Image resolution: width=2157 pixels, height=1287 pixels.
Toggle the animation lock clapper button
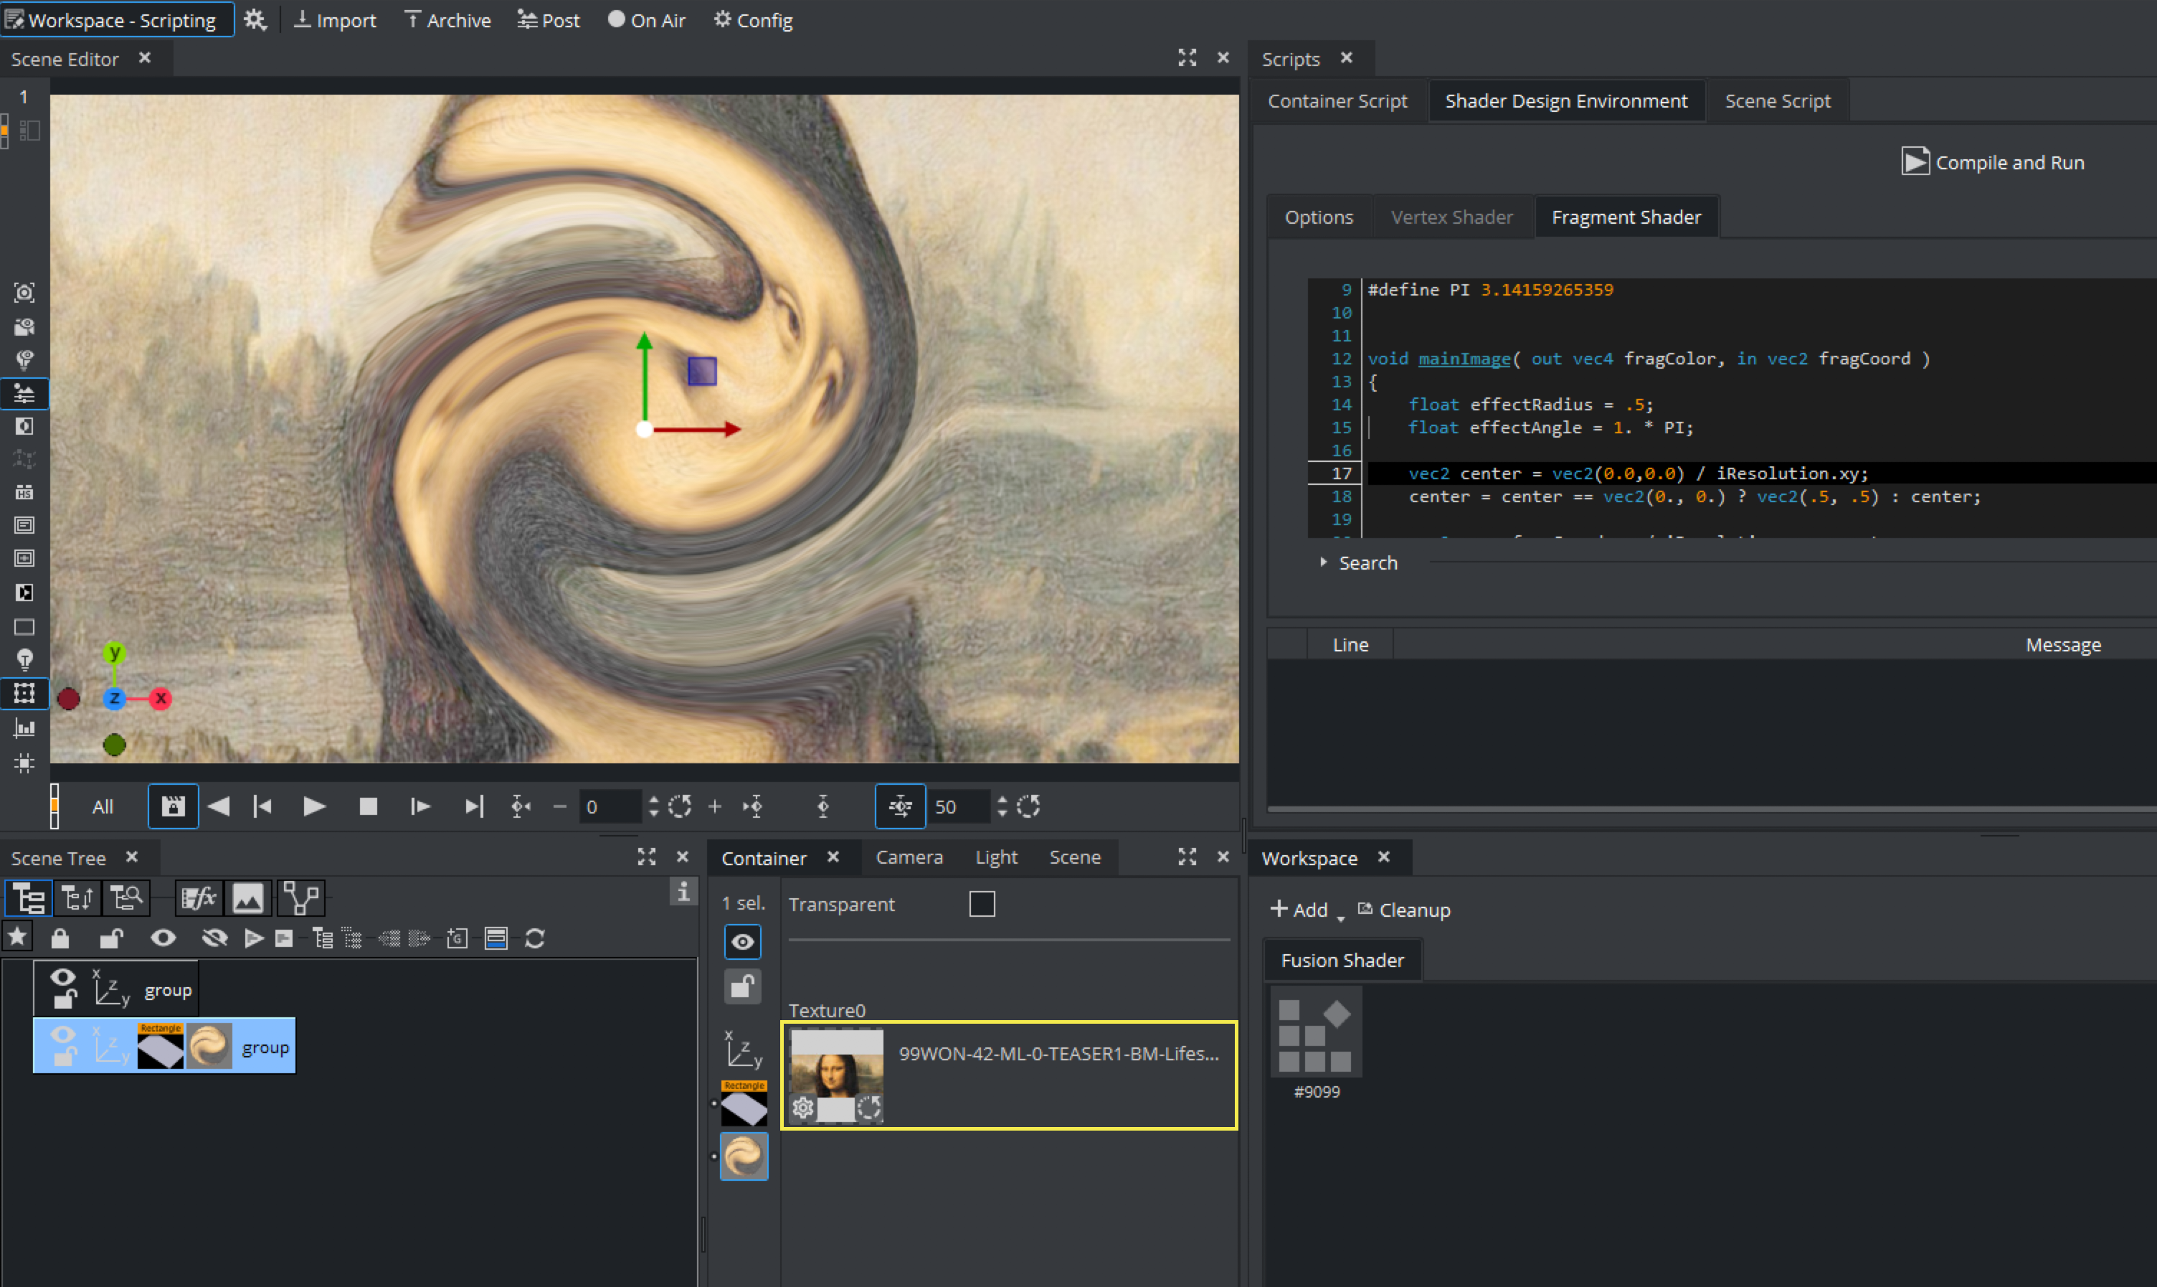[174, 806]
